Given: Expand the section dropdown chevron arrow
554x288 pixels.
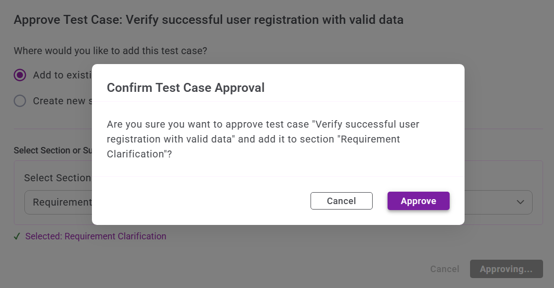Looking at the screenshot, I should 520,202.
